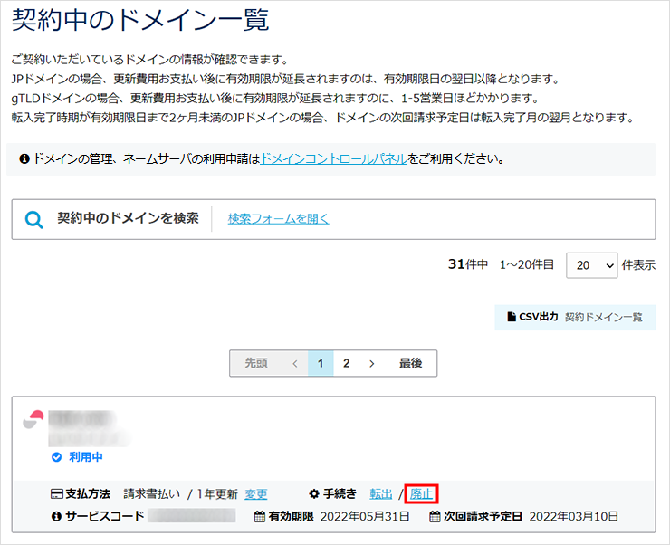Click the next page arrow
The width and height of the screenshot is (670, 545).
(371, 363)
